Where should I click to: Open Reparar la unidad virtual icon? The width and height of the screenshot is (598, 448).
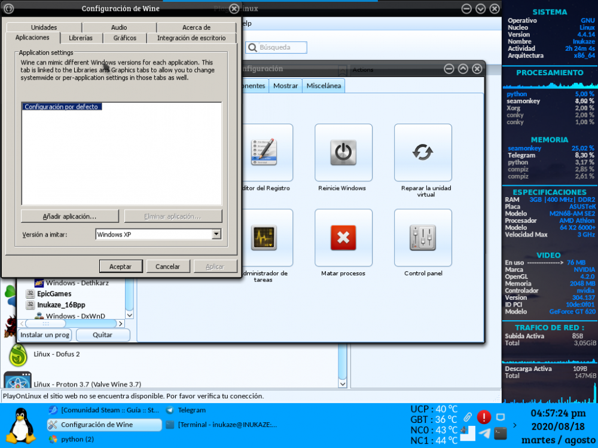(x=423, y=152)
